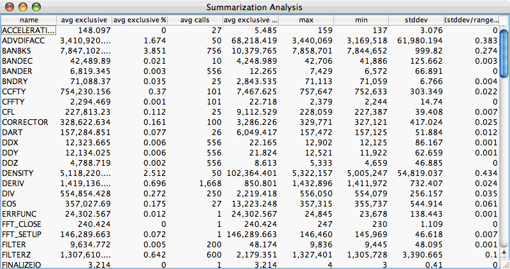Click the 13,223.248 cell in EOS row

pyautogui.click(x=254, y=203)
